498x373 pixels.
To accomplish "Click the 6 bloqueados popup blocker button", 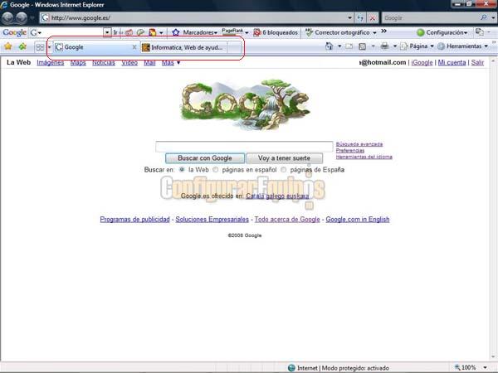I will point(276,32).
